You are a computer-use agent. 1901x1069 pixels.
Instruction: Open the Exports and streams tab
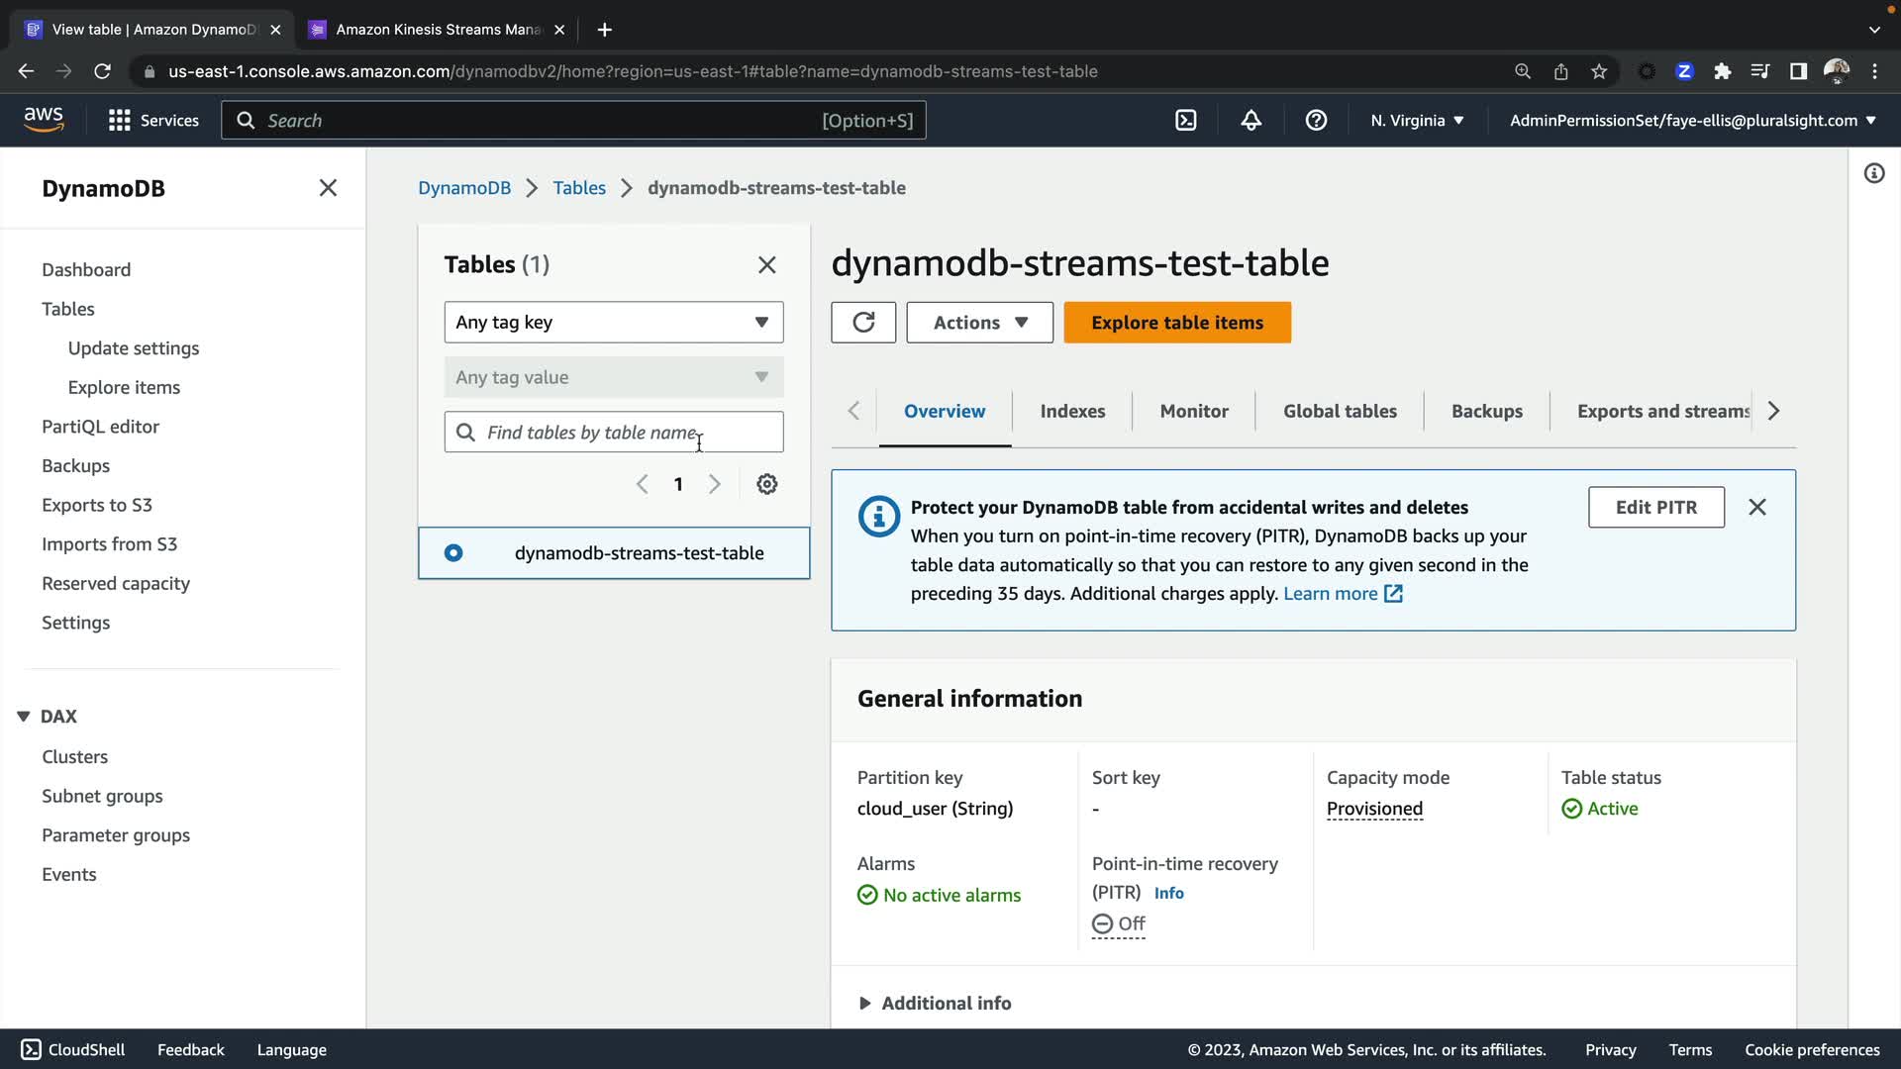(x=1661, y=411)
